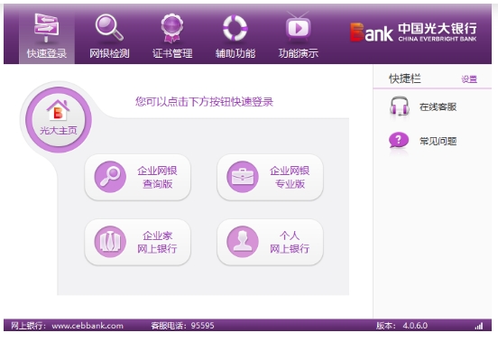
Task: Click the 在线客服 headset icon
Action: 400,106
